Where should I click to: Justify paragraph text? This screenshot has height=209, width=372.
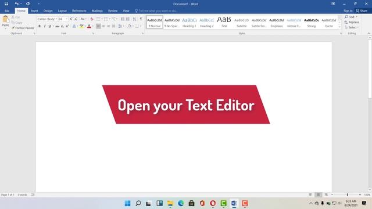(x=114, y=26)
